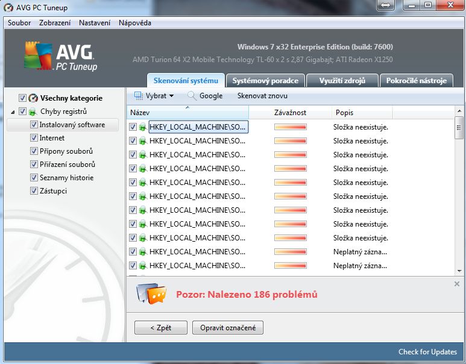Viewport: 466px width, 364px height.
Task: Collapse the Chyby registrů tree node
Action: pyautogui.click(x=13, y=111)
